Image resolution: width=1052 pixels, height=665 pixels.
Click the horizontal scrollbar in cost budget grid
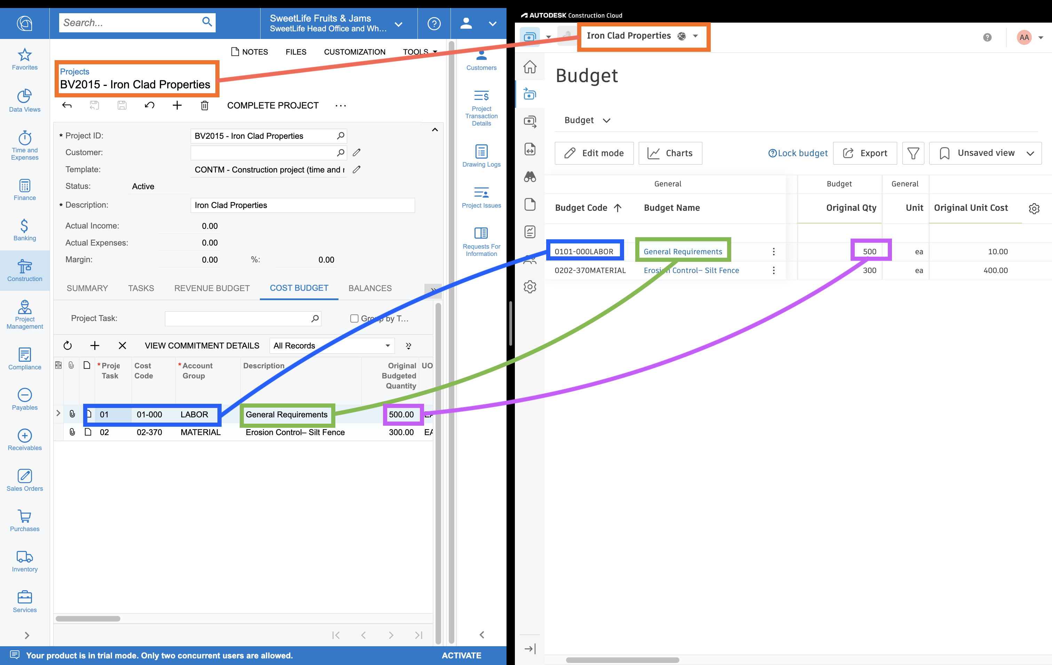(x=88, y=618)
